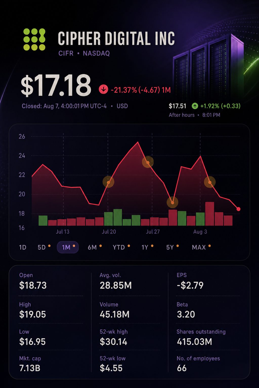Click the orange event marker after Aug 3
Screen dimensions: 259x388
click(x=210, y=182)
